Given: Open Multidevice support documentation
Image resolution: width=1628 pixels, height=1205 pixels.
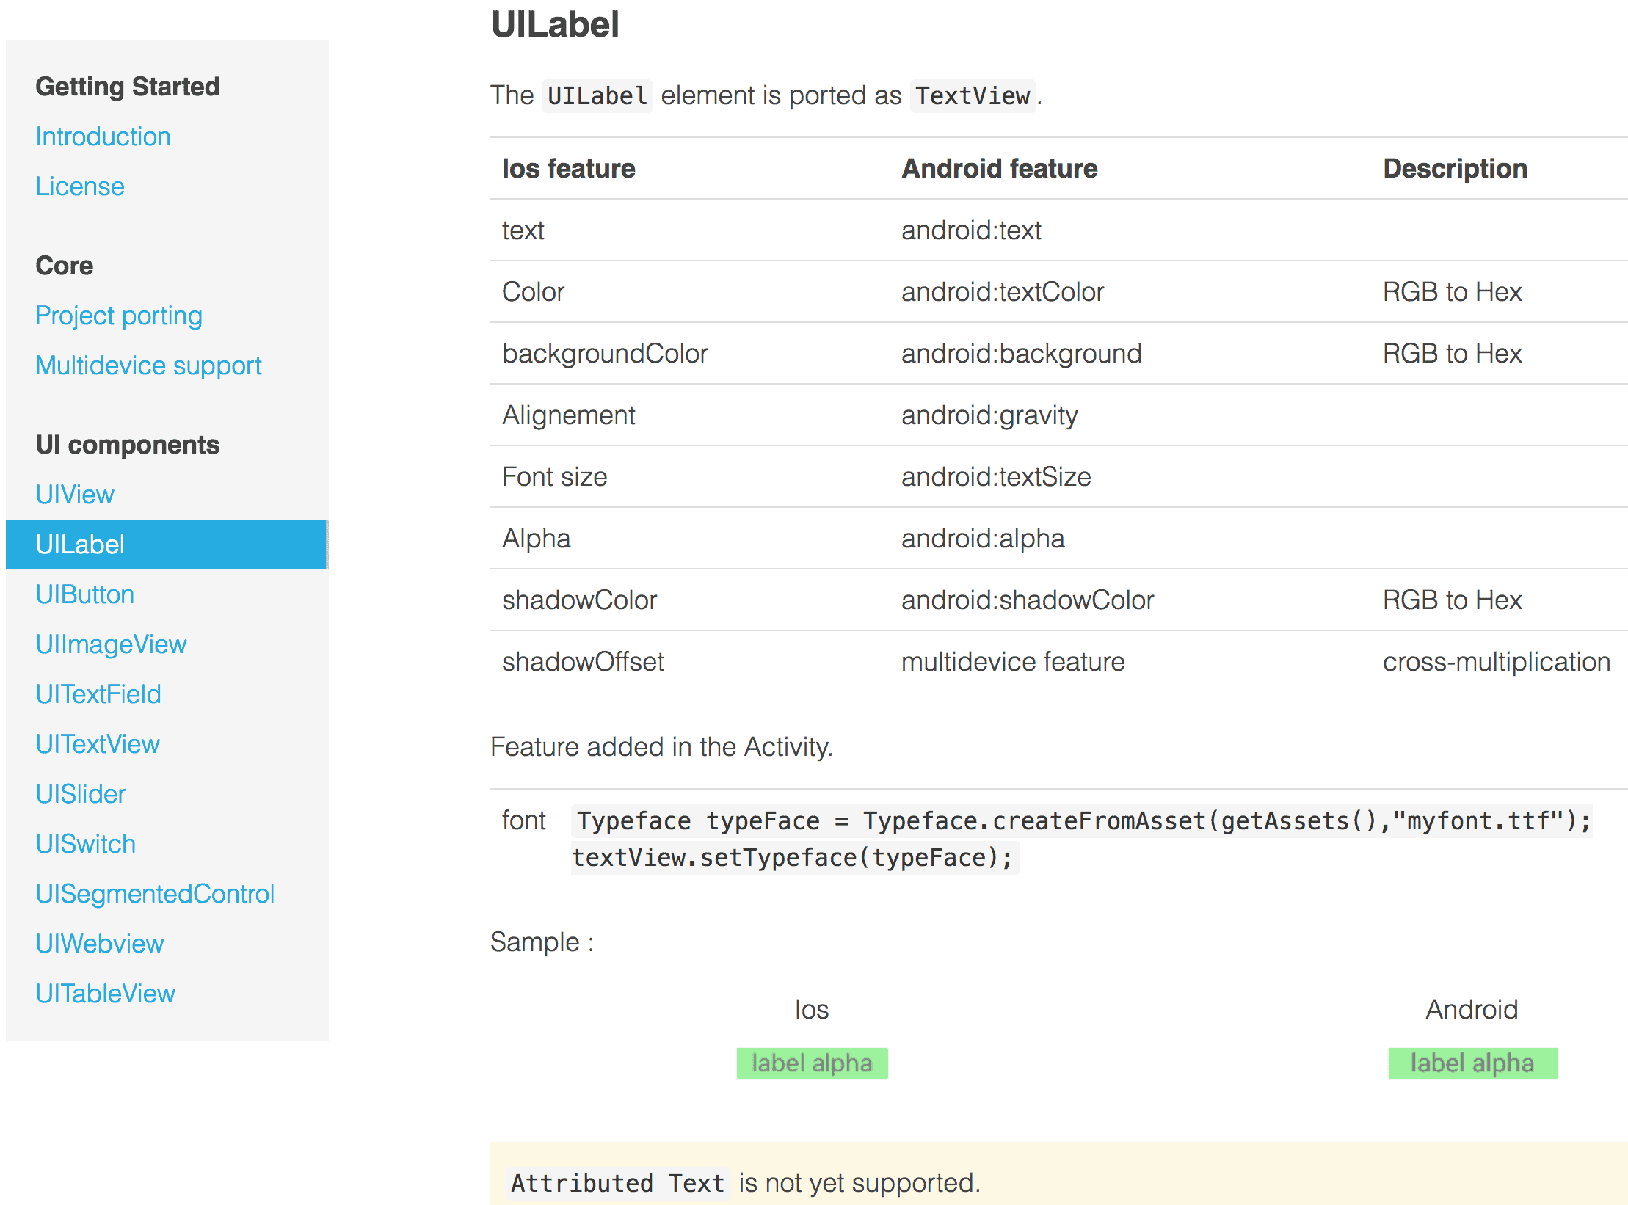Looking at the screenshot, I should pyautogui.click(x=148, y=365).
